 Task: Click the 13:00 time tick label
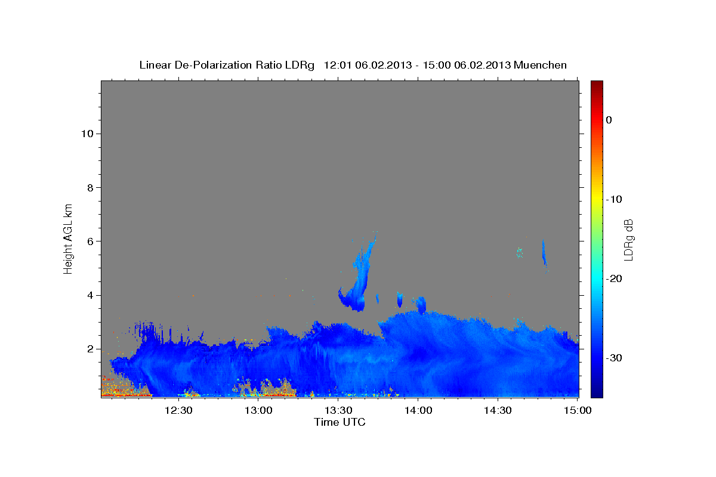tap(258, 410)
